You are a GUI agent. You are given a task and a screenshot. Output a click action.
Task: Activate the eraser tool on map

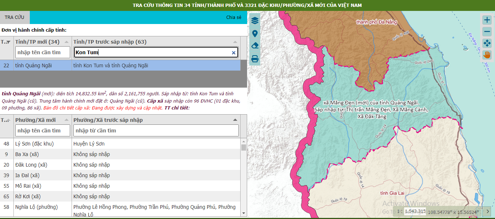point(255,46)
